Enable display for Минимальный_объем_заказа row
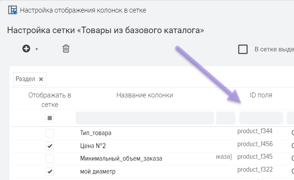This screenshot has height=180, width=294. [x=50, y=159]
